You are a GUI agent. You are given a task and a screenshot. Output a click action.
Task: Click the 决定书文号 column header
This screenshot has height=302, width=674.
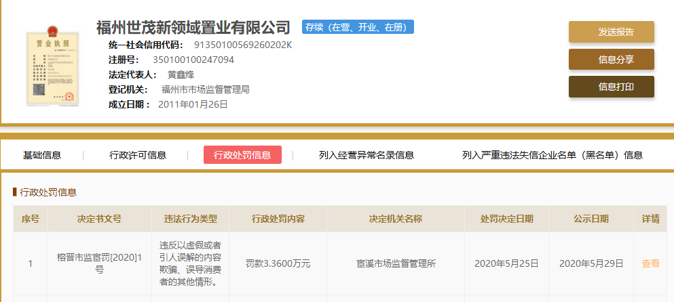pyautogui.click(x=99, y=219)
